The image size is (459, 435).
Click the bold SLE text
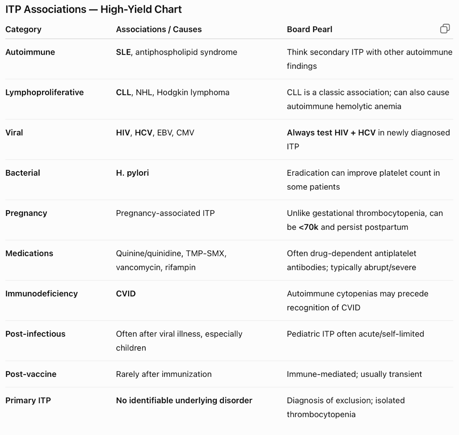(123, 52)
